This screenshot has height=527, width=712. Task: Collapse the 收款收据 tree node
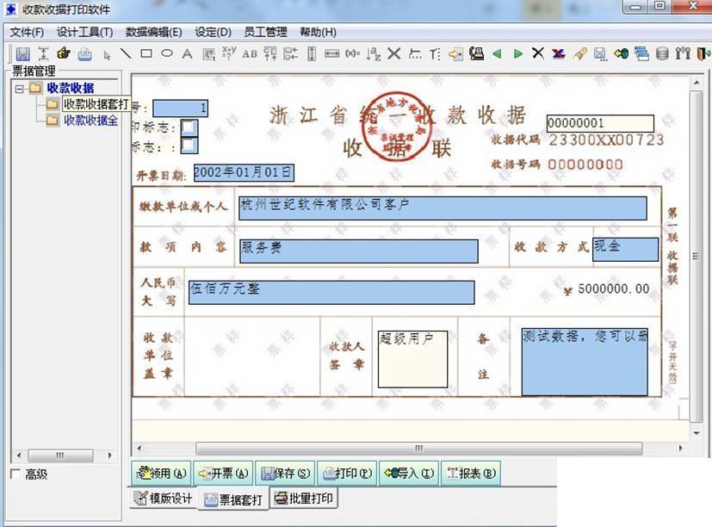(x=19, y=88)
